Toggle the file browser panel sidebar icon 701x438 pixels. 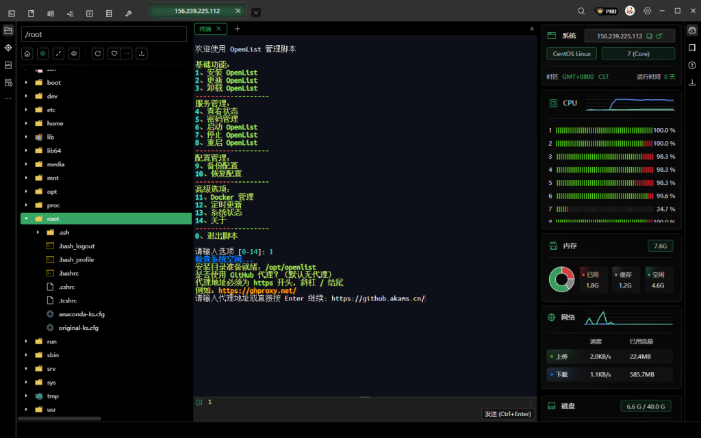[x=8, y=30]
